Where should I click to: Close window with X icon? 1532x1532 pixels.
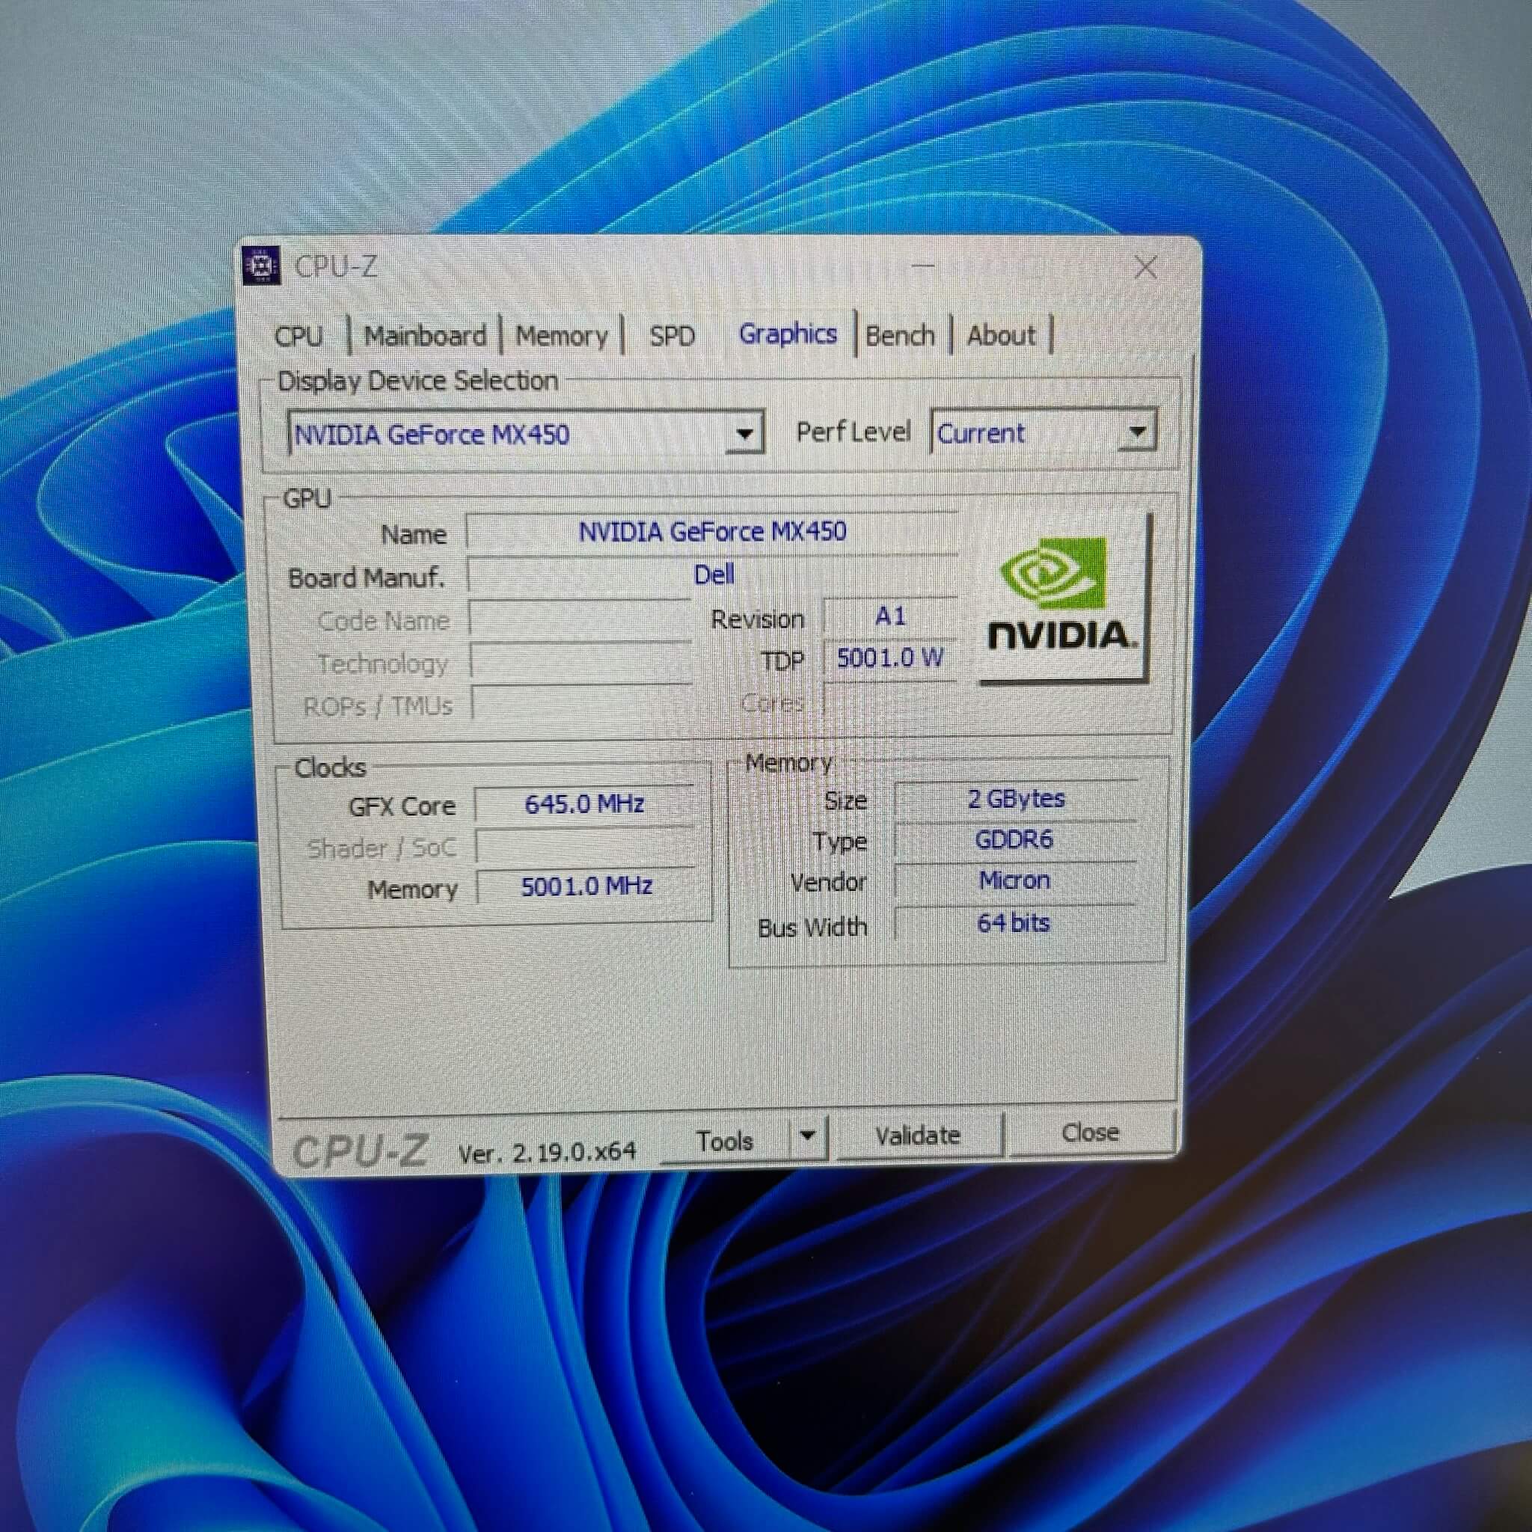(1145, 267)
